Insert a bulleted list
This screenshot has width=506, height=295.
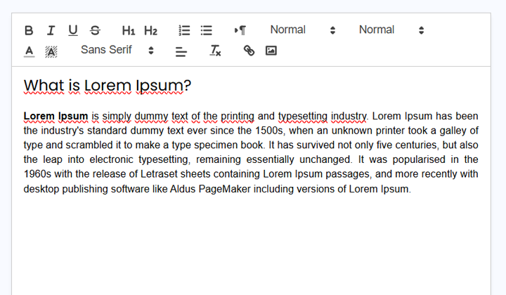click(207, 30)
